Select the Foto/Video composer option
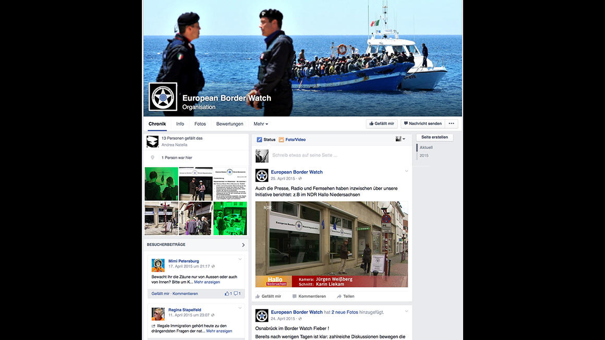This screenshot has width=605, height=340. pos(292,140)
